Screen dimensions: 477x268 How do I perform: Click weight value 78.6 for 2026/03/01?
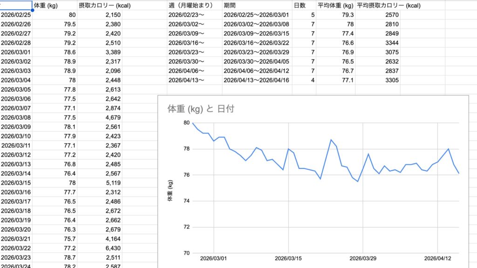pyautogui.click(x=55, y=52)
